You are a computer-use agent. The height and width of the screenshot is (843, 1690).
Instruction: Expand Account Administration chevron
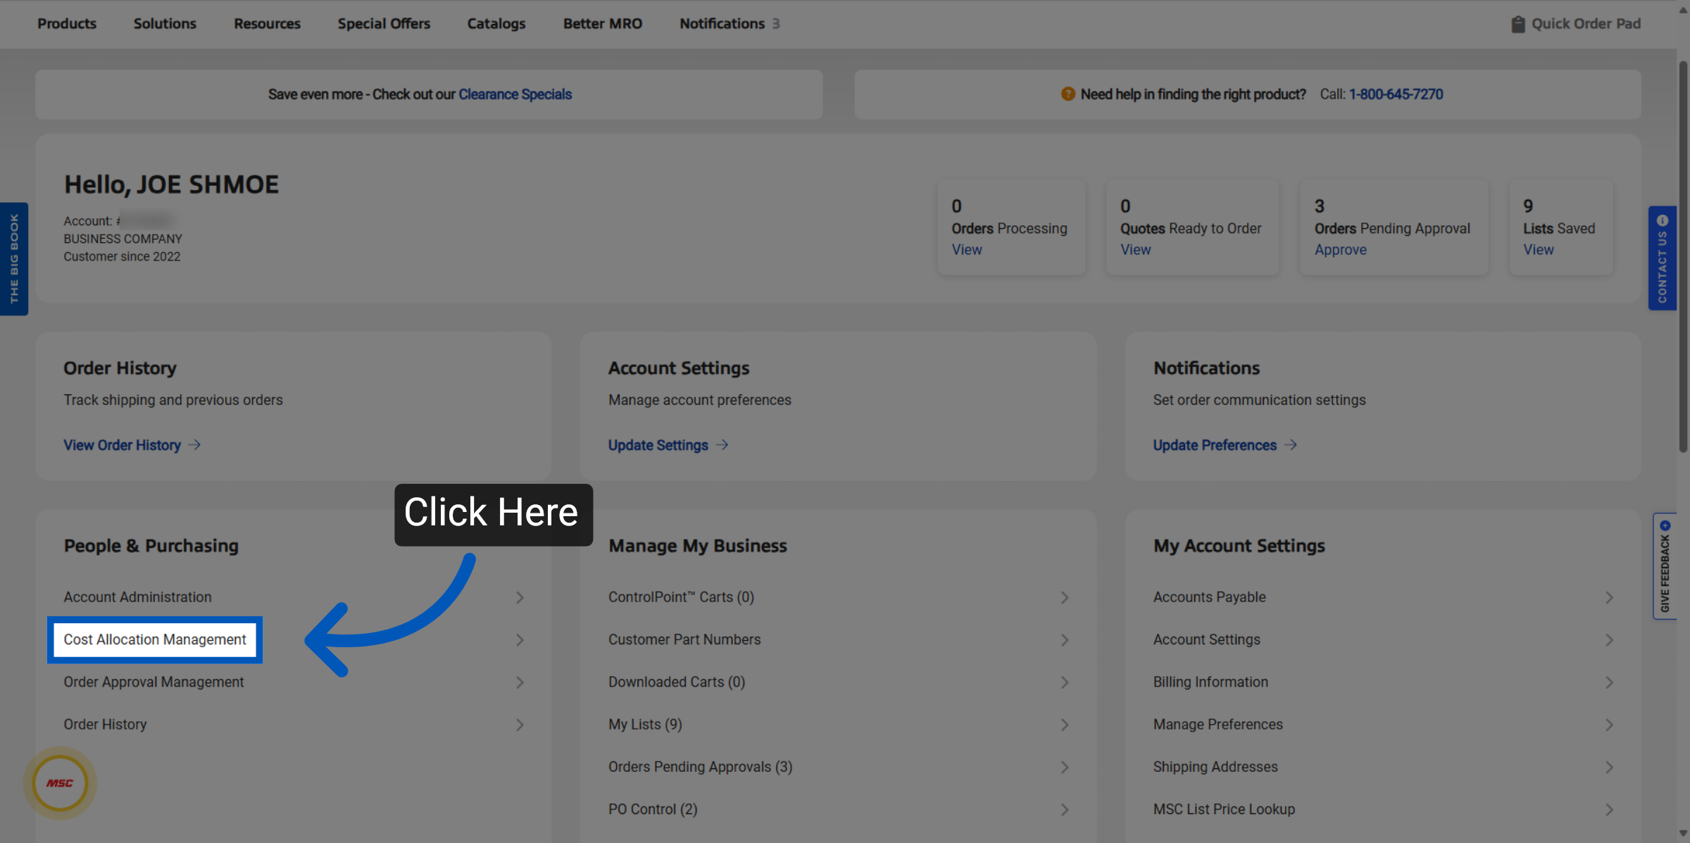(520, 598)
